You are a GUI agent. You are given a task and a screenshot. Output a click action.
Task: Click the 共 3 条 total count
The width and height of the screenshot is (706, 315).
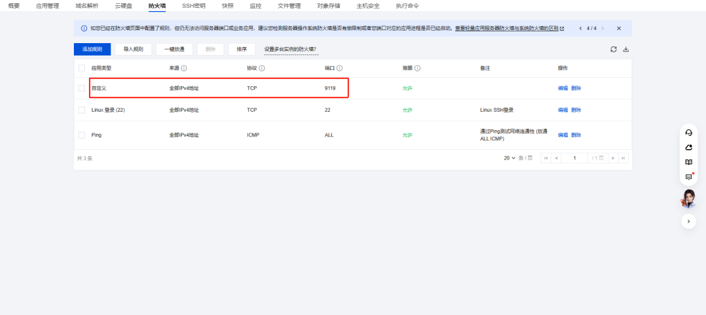84,158
